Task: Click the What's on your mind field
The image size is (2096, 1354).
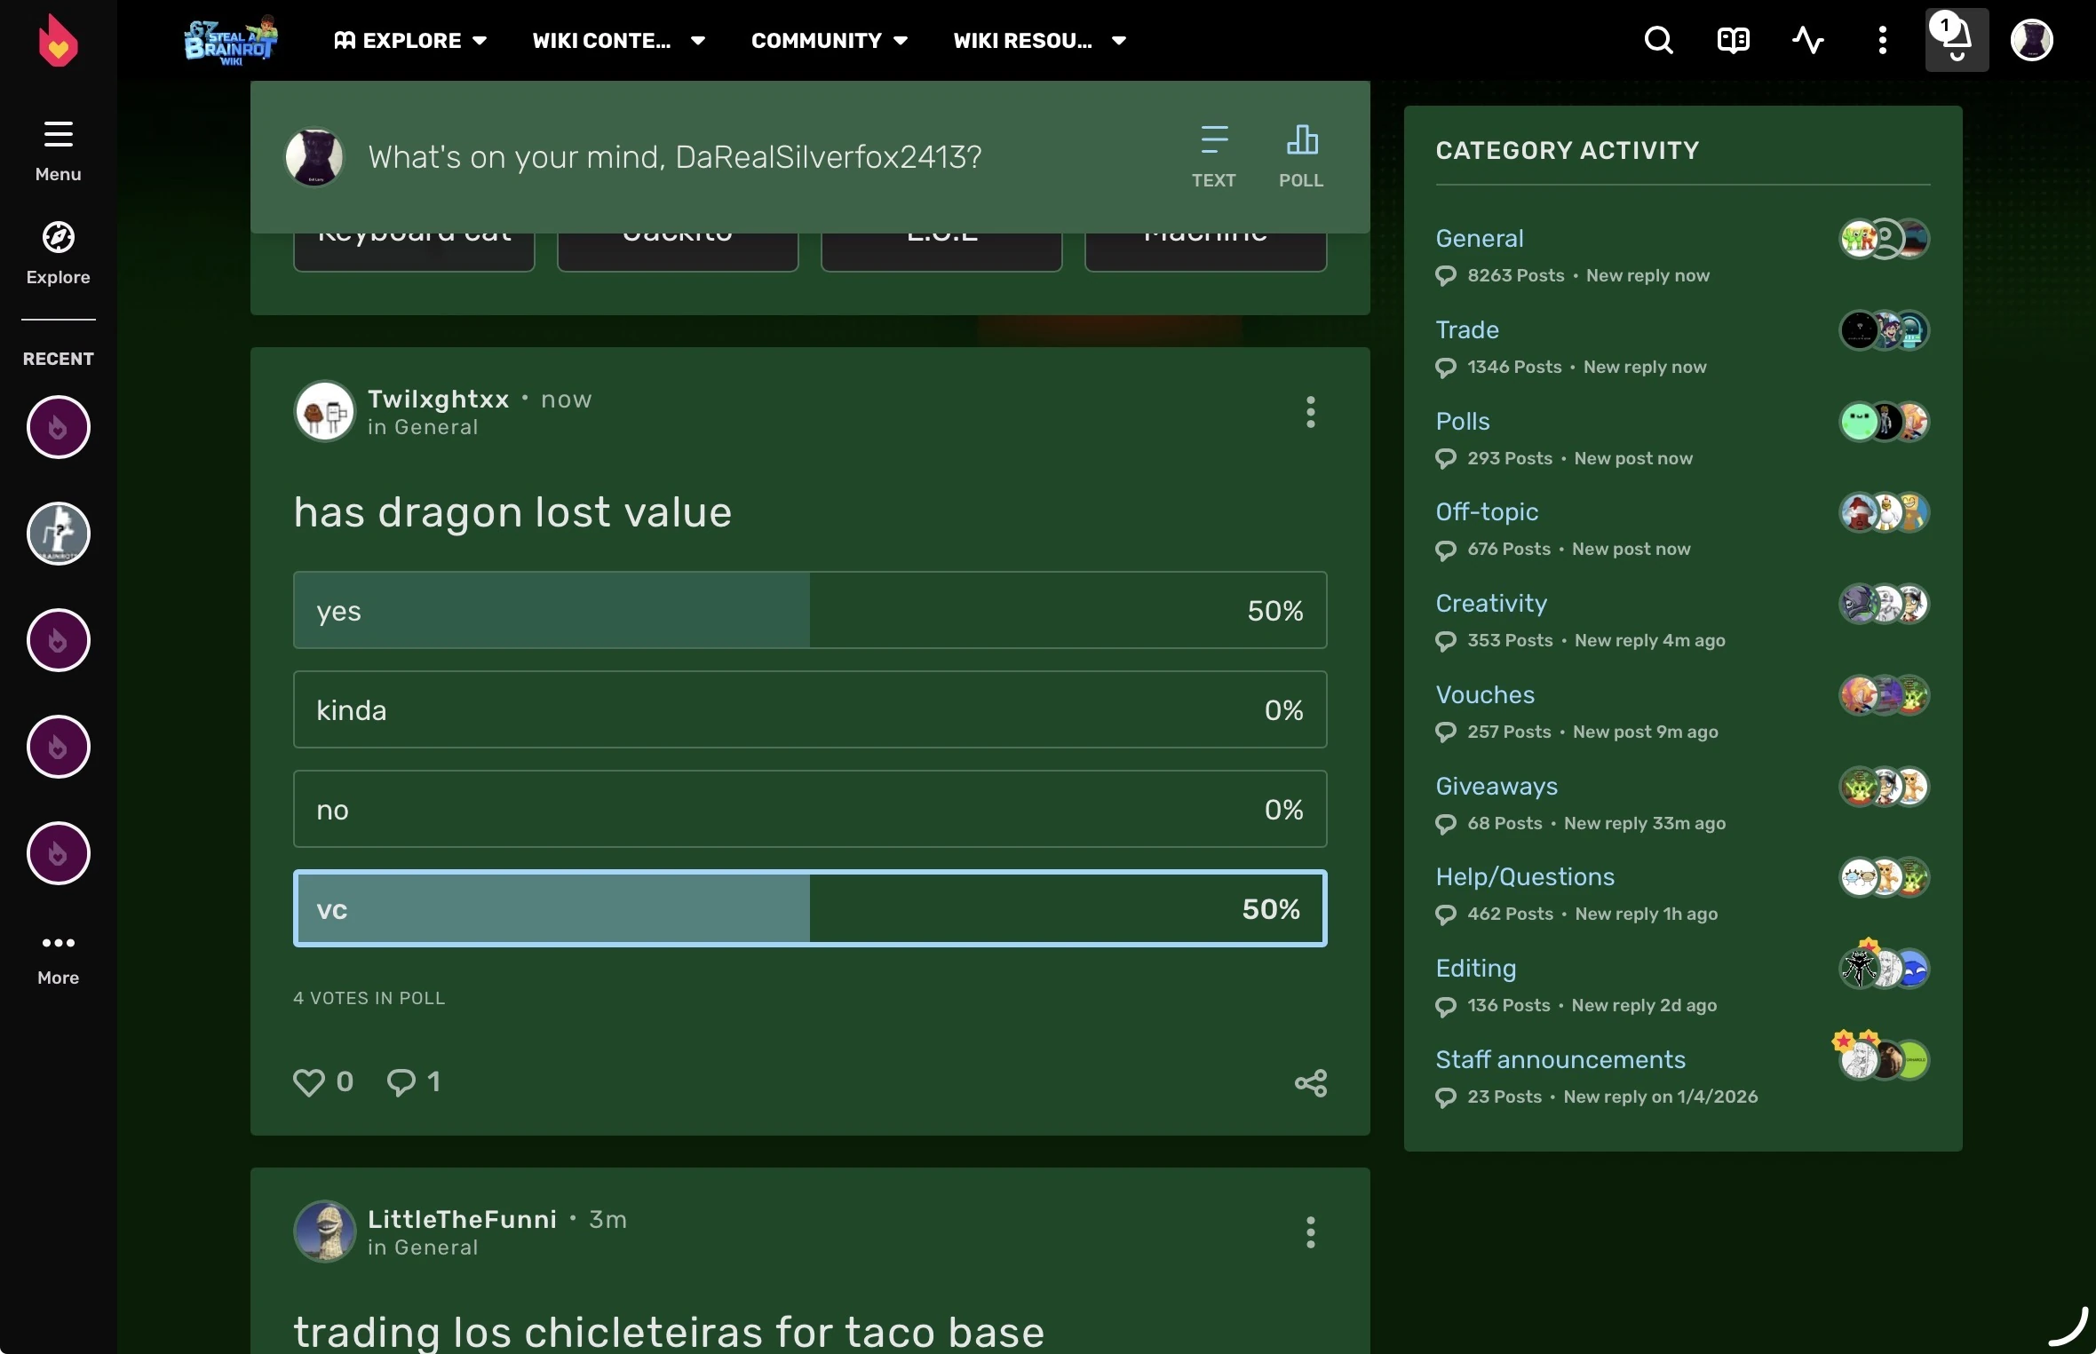Action: pyautogui.click(x=675, y=157)
